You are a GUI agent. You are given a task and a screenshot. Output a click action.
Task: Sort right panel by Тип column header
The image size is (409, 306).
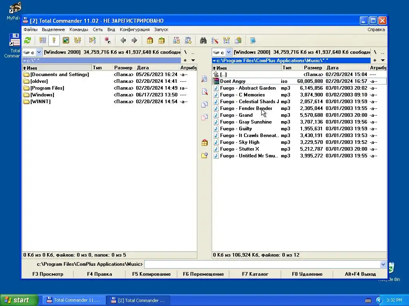[292, 68]
